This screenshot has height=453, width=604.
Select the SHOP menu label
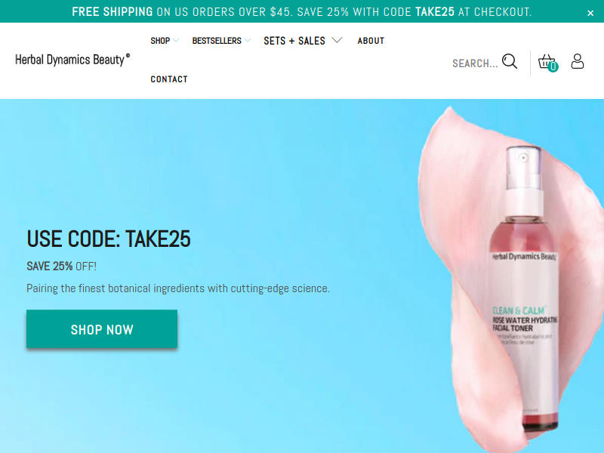tap(160, 41)
